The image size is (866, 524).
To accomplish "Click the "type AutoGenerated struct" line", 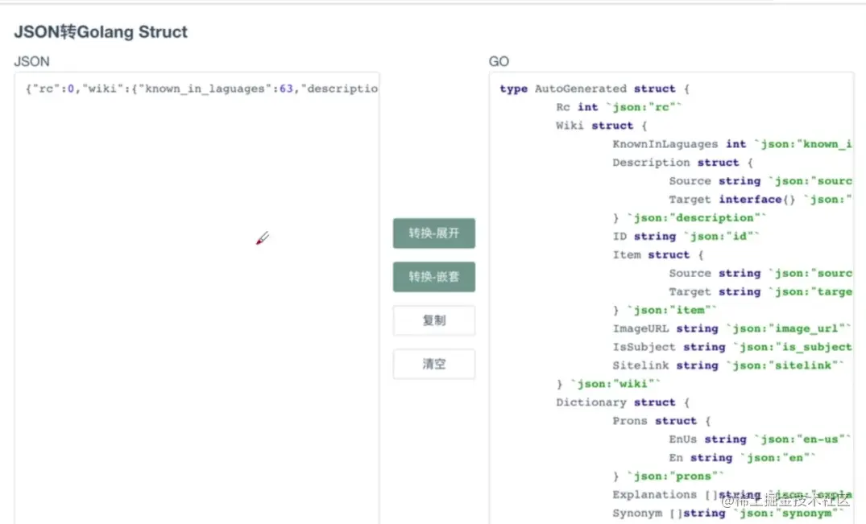I will tap(594, 89).
